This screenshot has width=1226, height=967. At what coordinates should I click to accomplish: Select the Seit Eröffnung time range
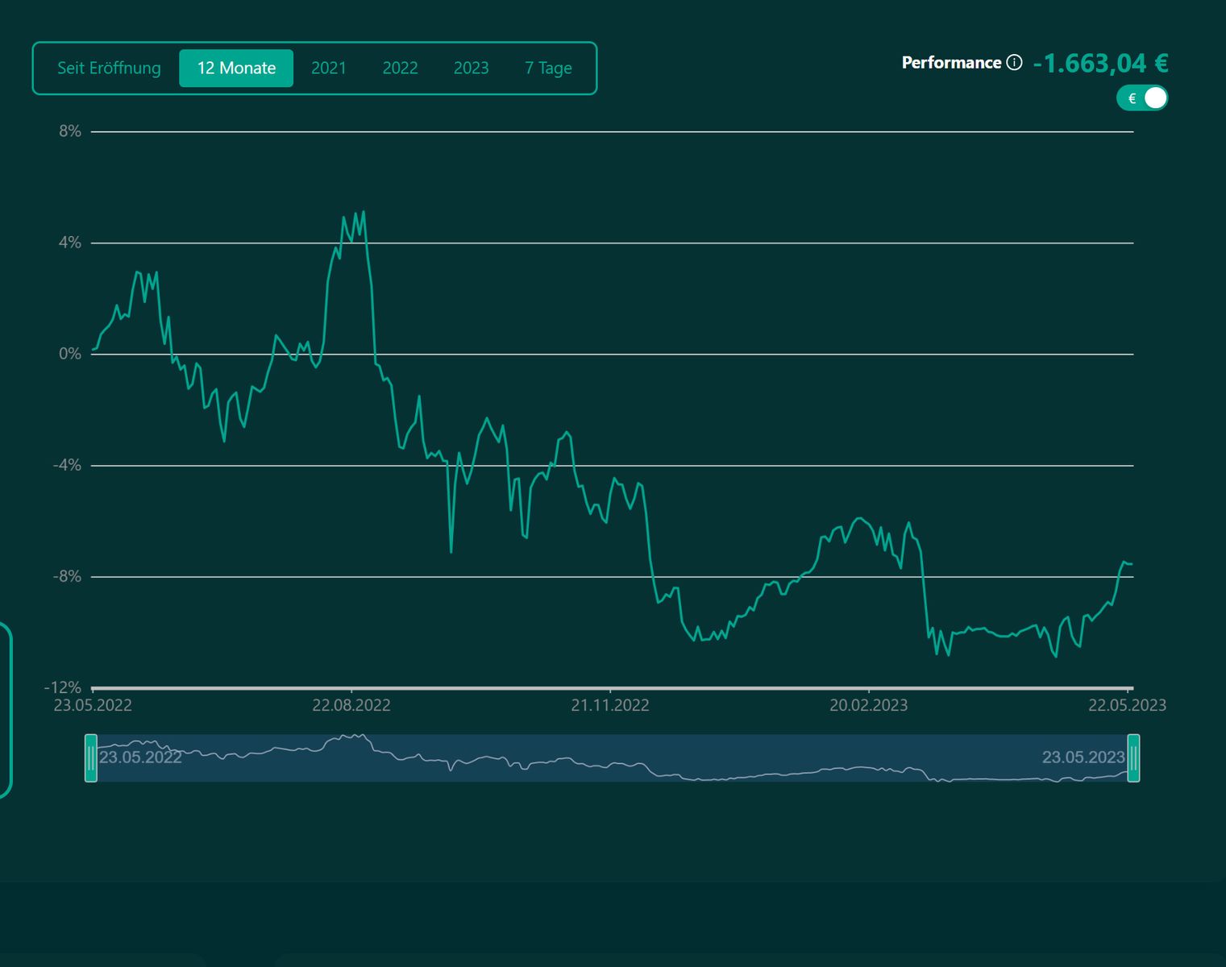109,68
